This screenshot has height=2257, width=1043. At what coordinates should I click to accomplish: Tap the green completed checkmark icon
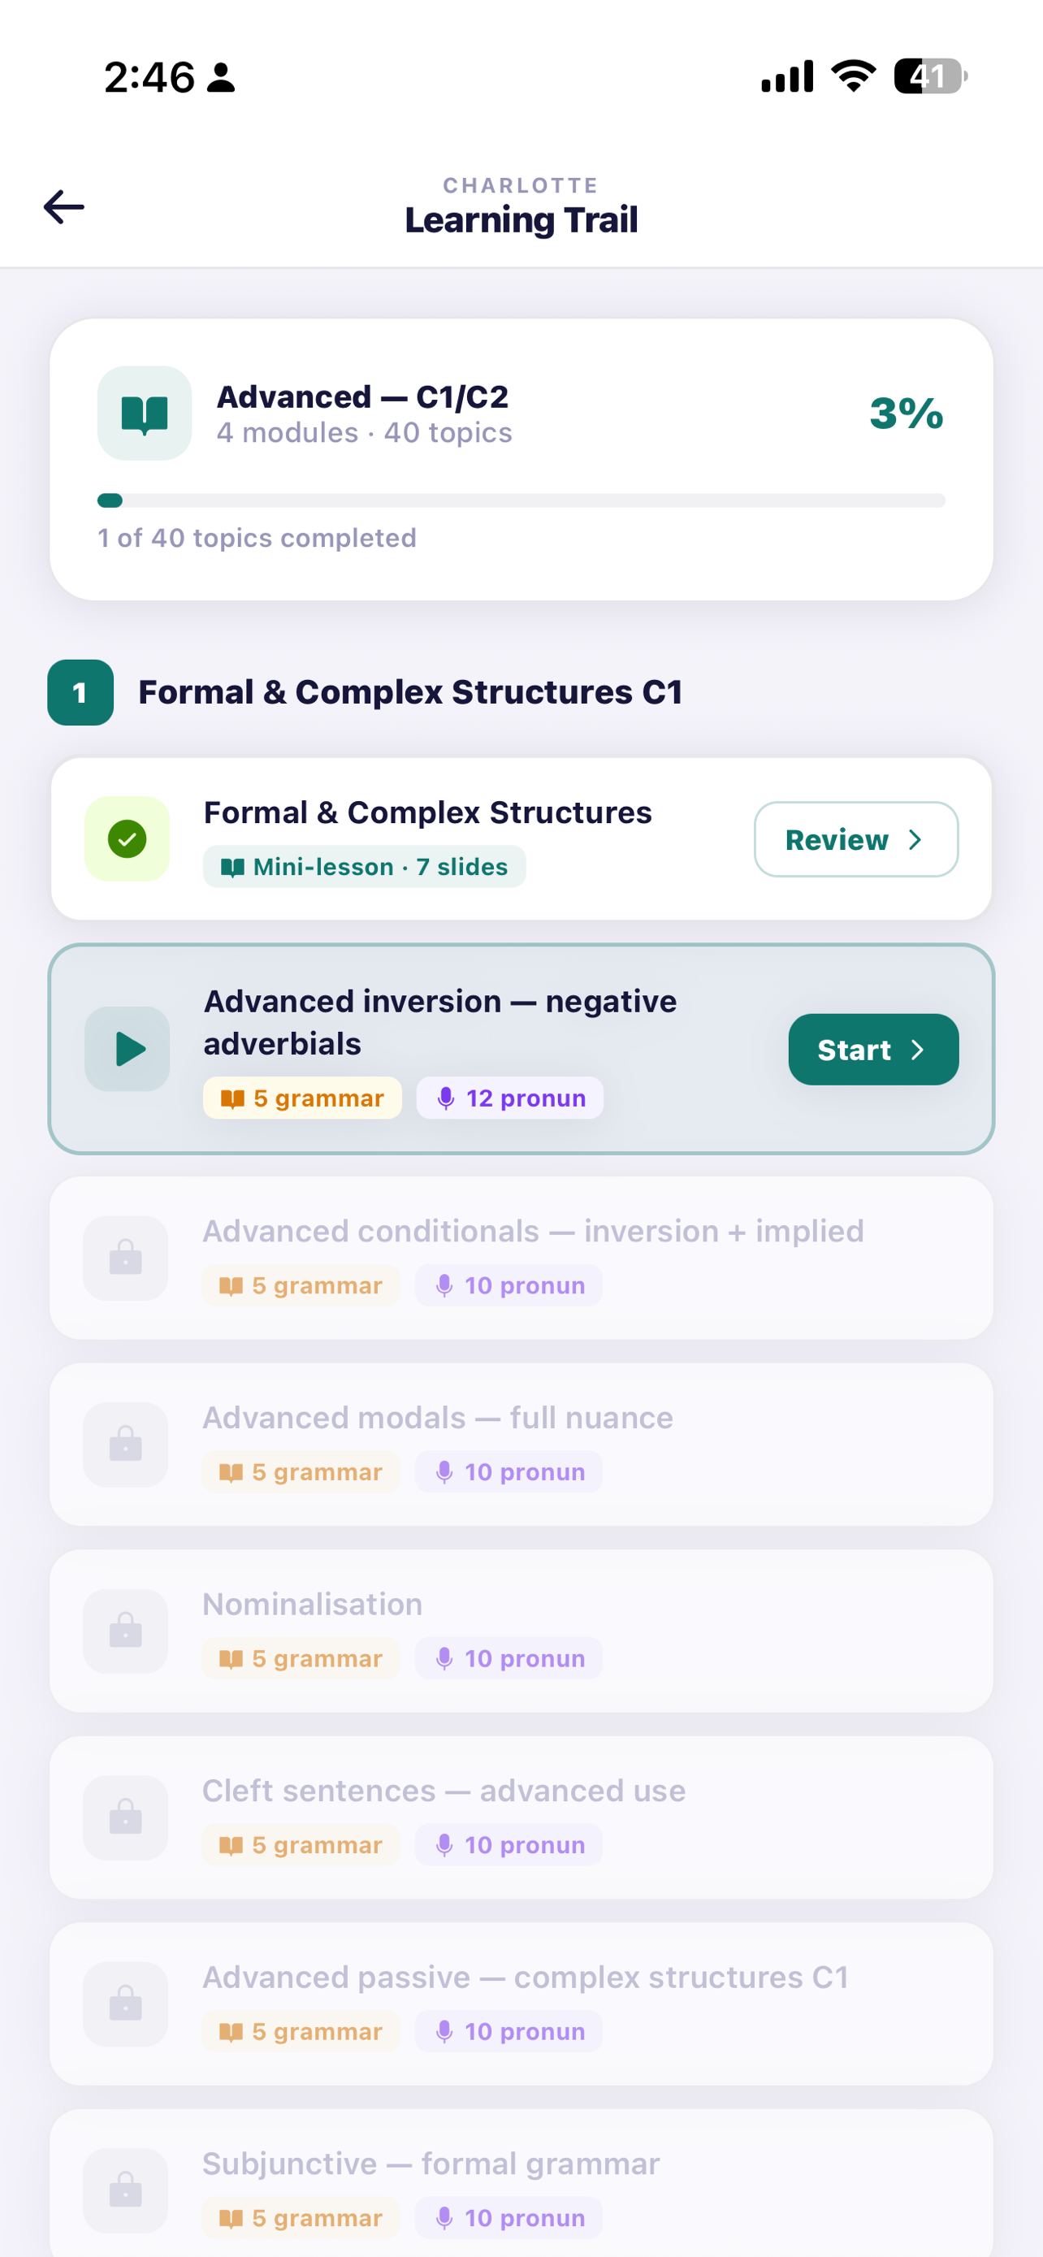[x=127, y=839]
